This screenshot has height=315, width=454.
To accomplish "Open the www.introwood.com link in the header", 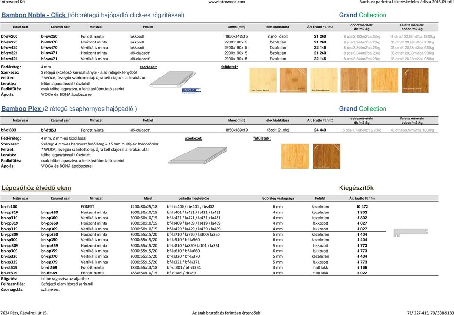I will click(x=227, y=2).
